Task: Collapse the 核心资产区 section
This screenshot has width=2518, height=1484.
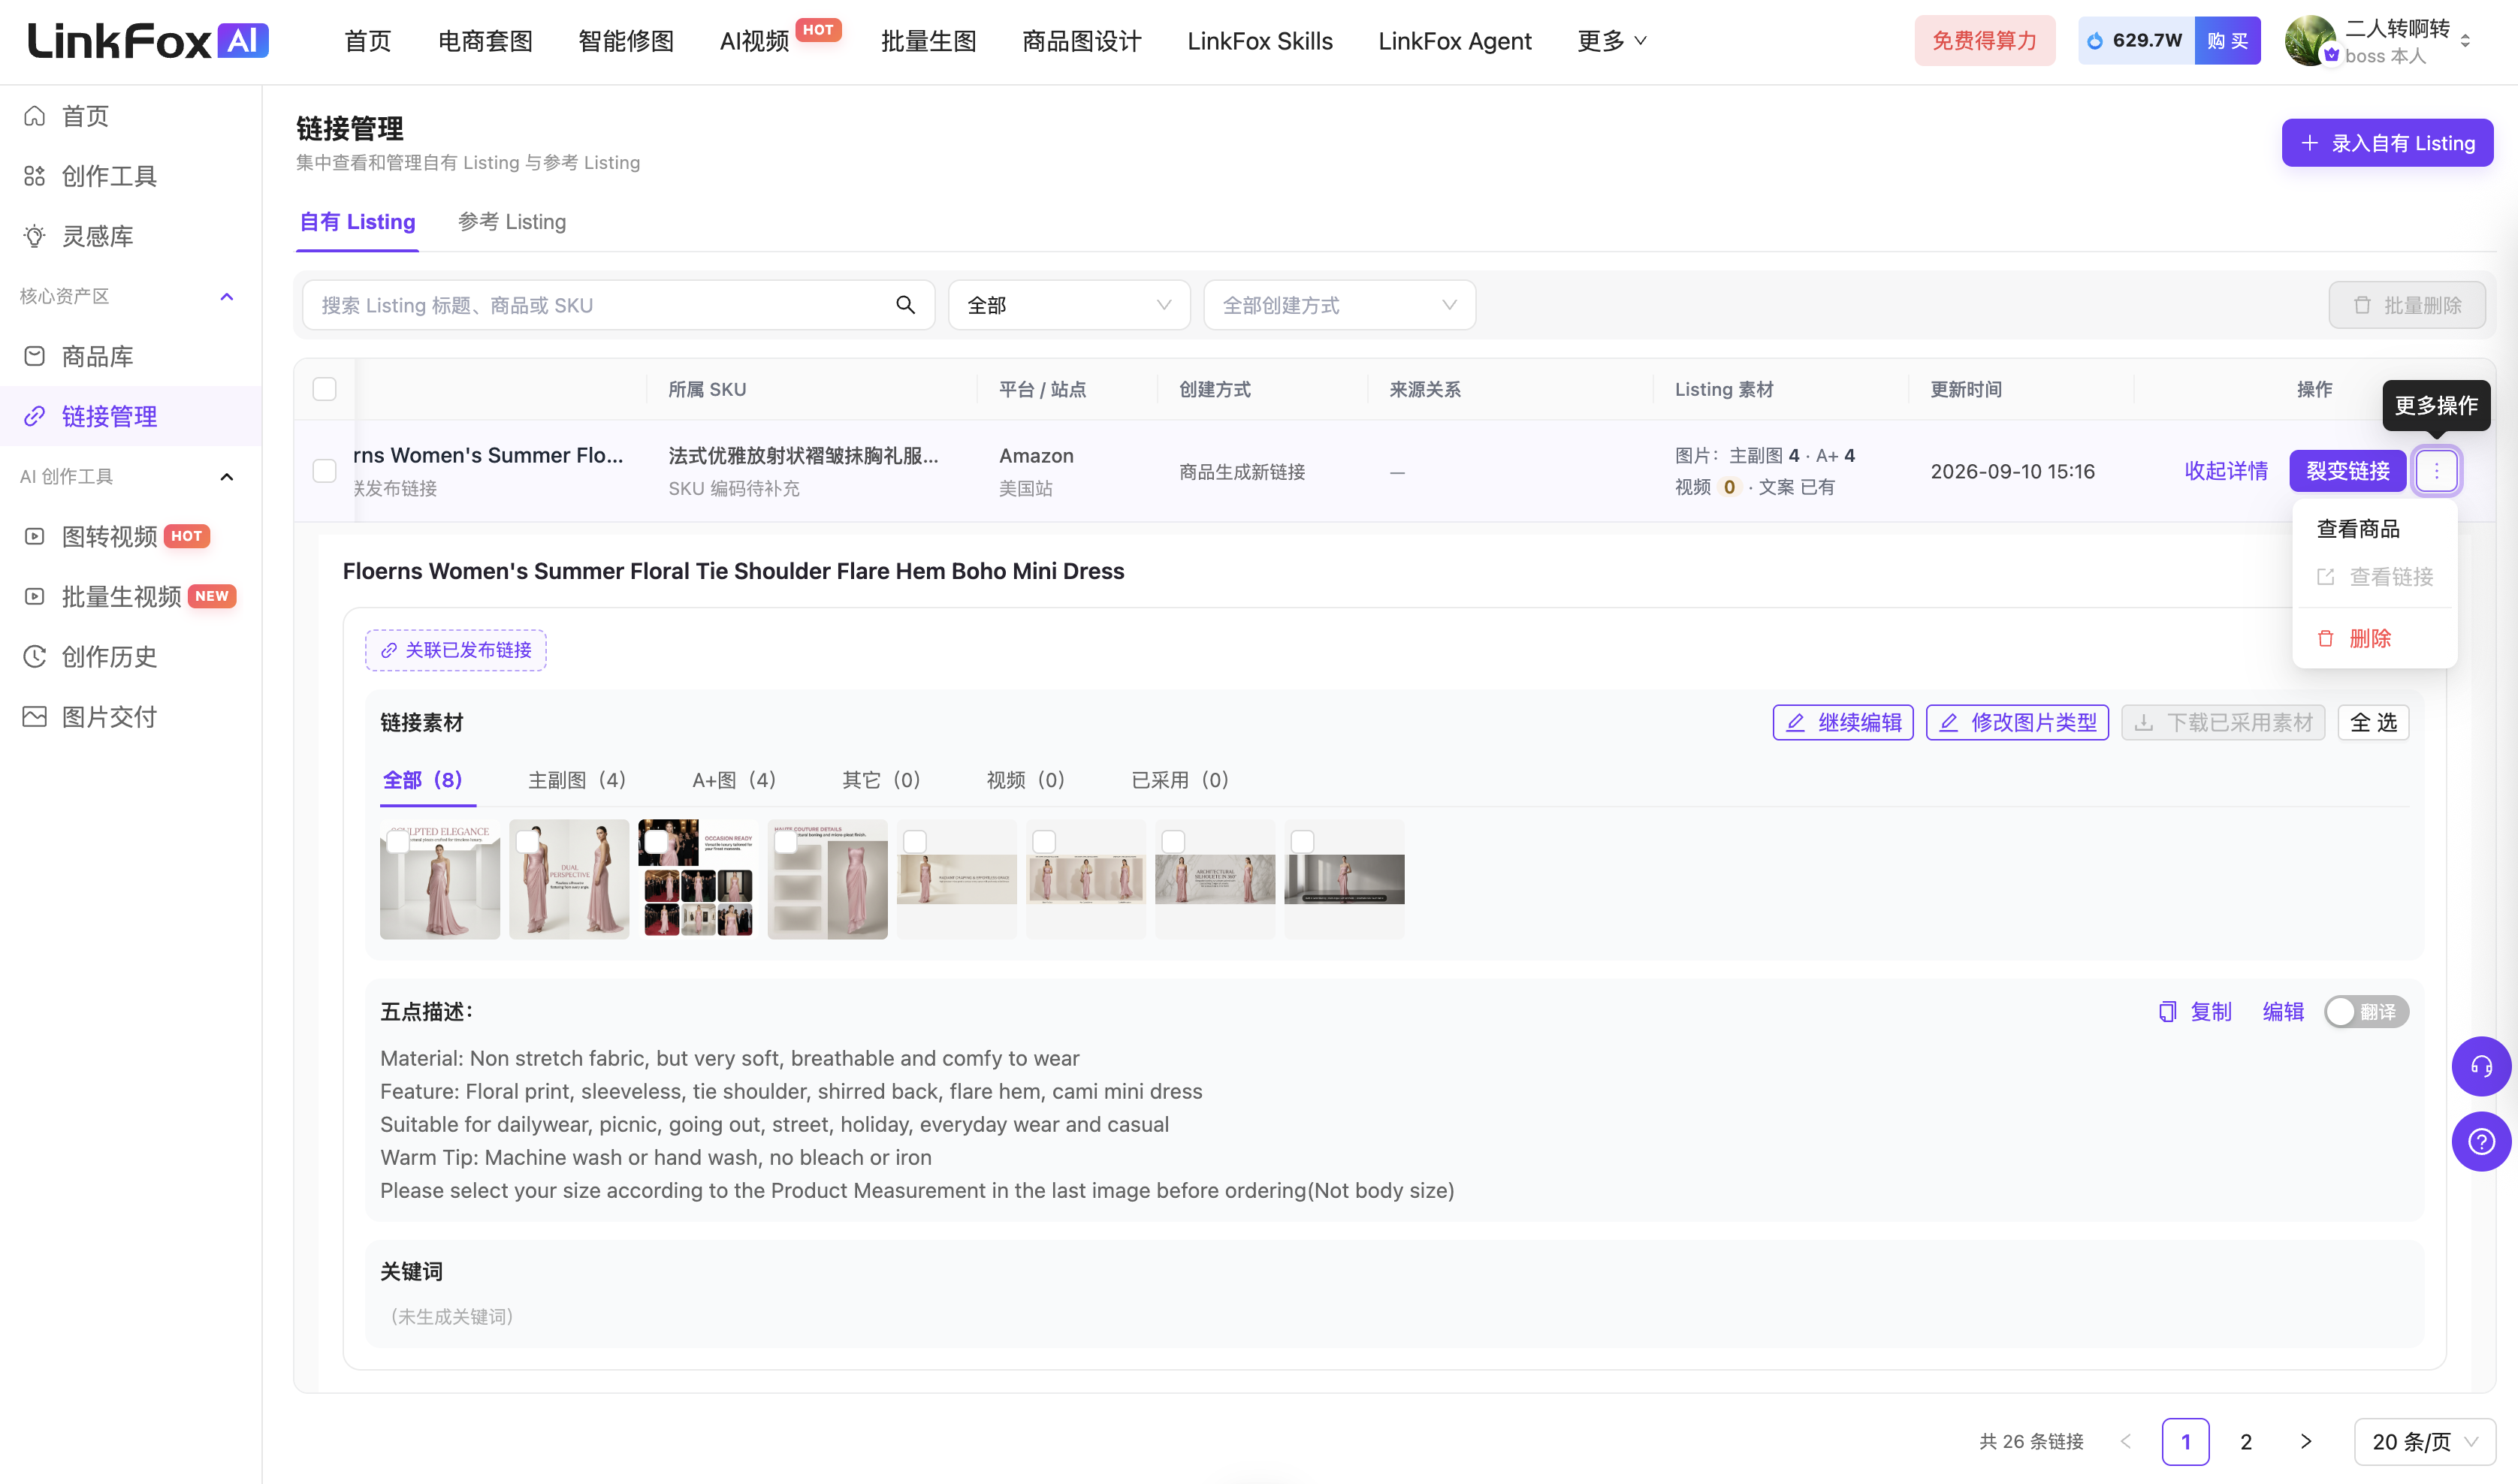Action: point(227,296)
